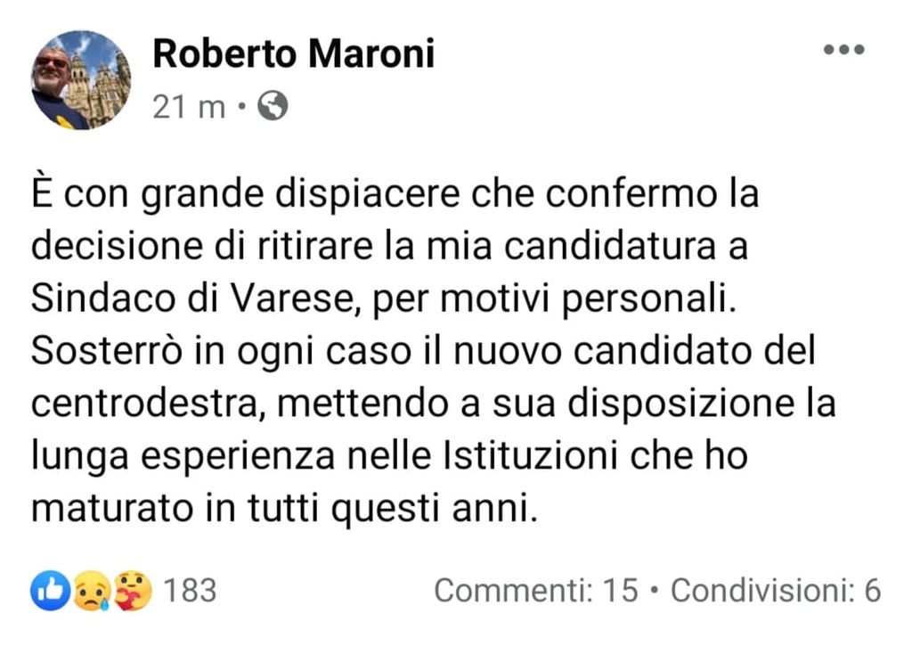Open the three-dot post options menu
Image resolution: width=912 pixels, height=646 pixels.
pos(843,50)
